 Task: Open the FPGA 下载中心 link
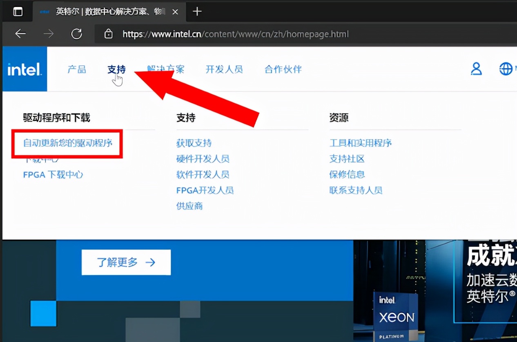pyautogui.click(x=53, y=175)
